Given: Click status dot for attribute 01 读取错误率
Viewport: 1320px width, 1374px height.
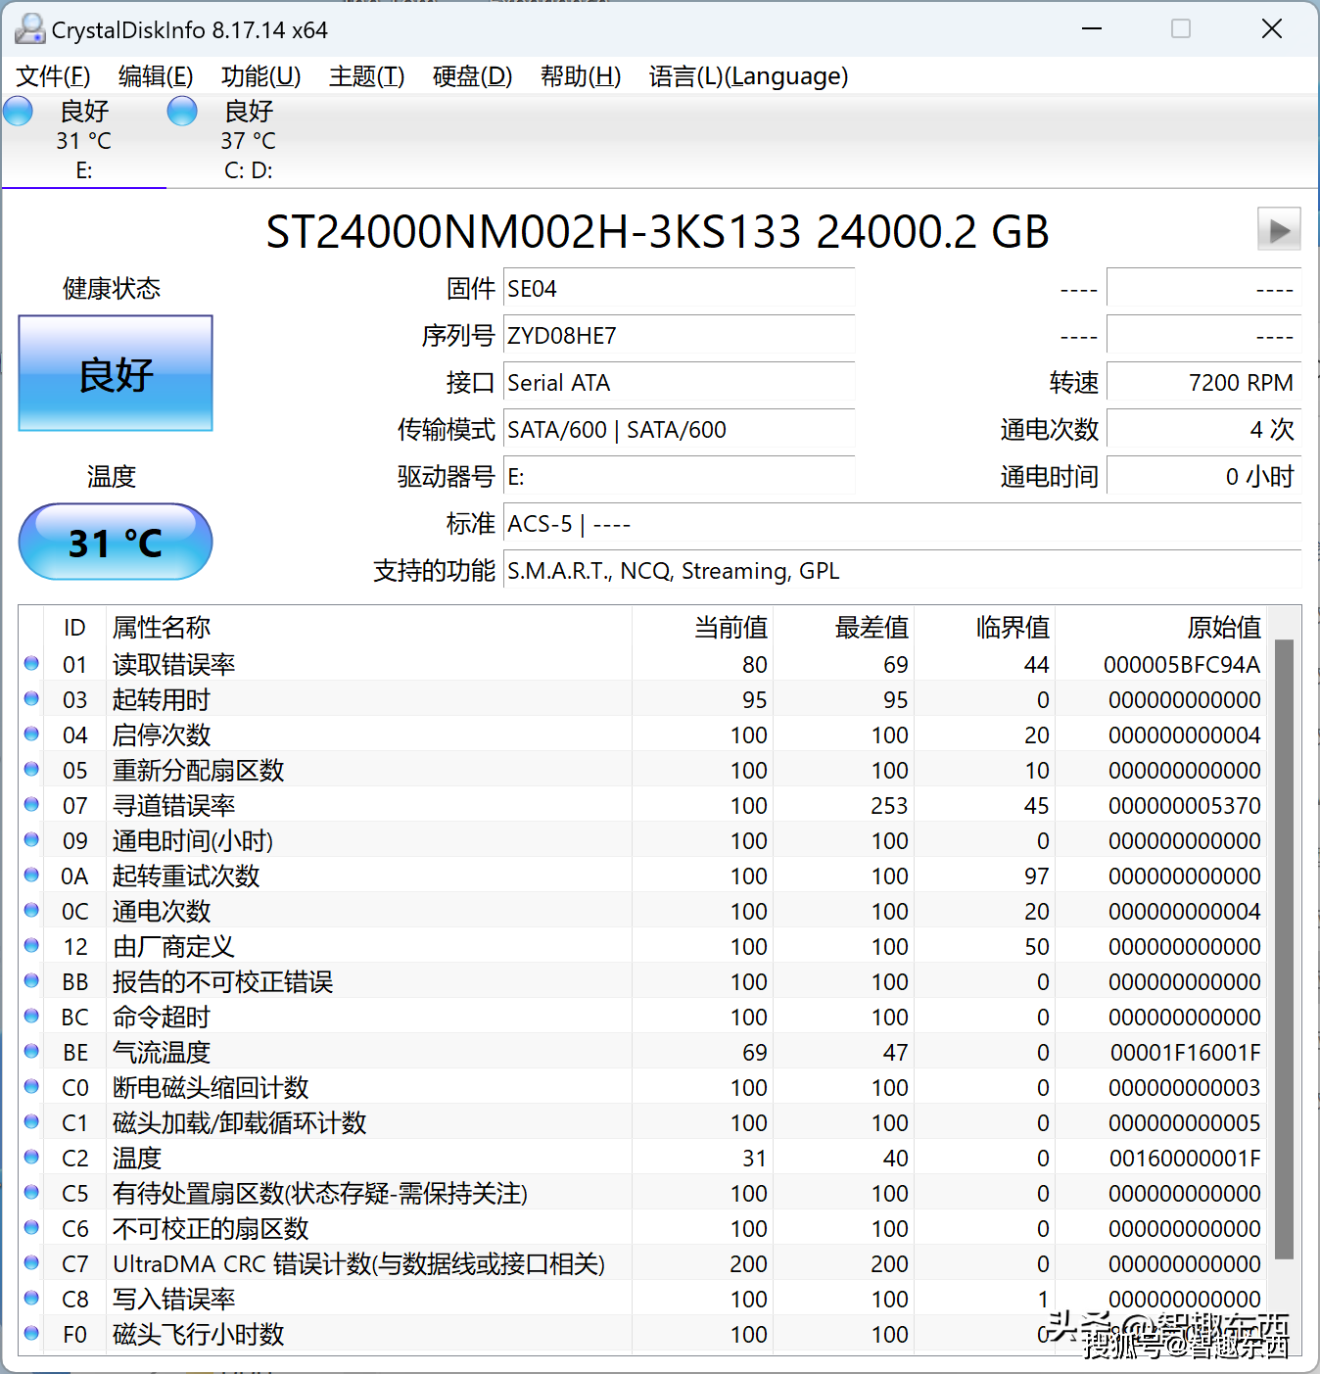Looking at the screenshot, I should point(31,664).
